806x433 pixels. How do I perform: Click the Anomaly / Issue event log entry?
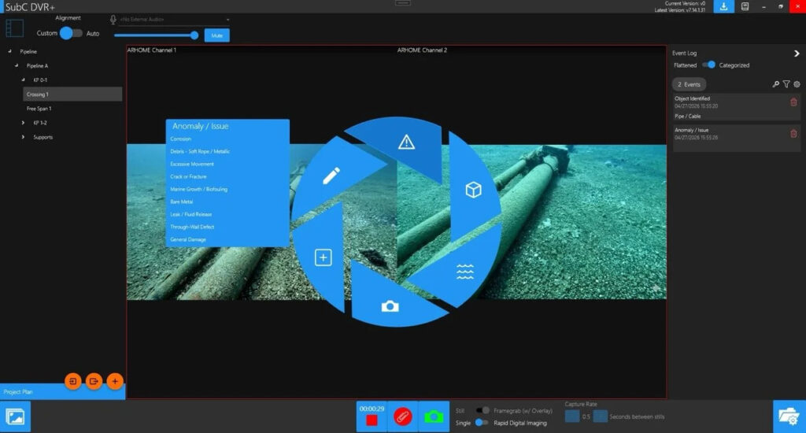(736, 138)
